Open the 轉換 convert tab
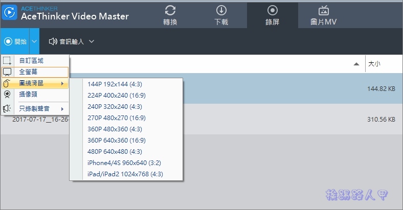The width and height of the screenshot is (403, 210). pyautogui.click(x=170, y=15)
